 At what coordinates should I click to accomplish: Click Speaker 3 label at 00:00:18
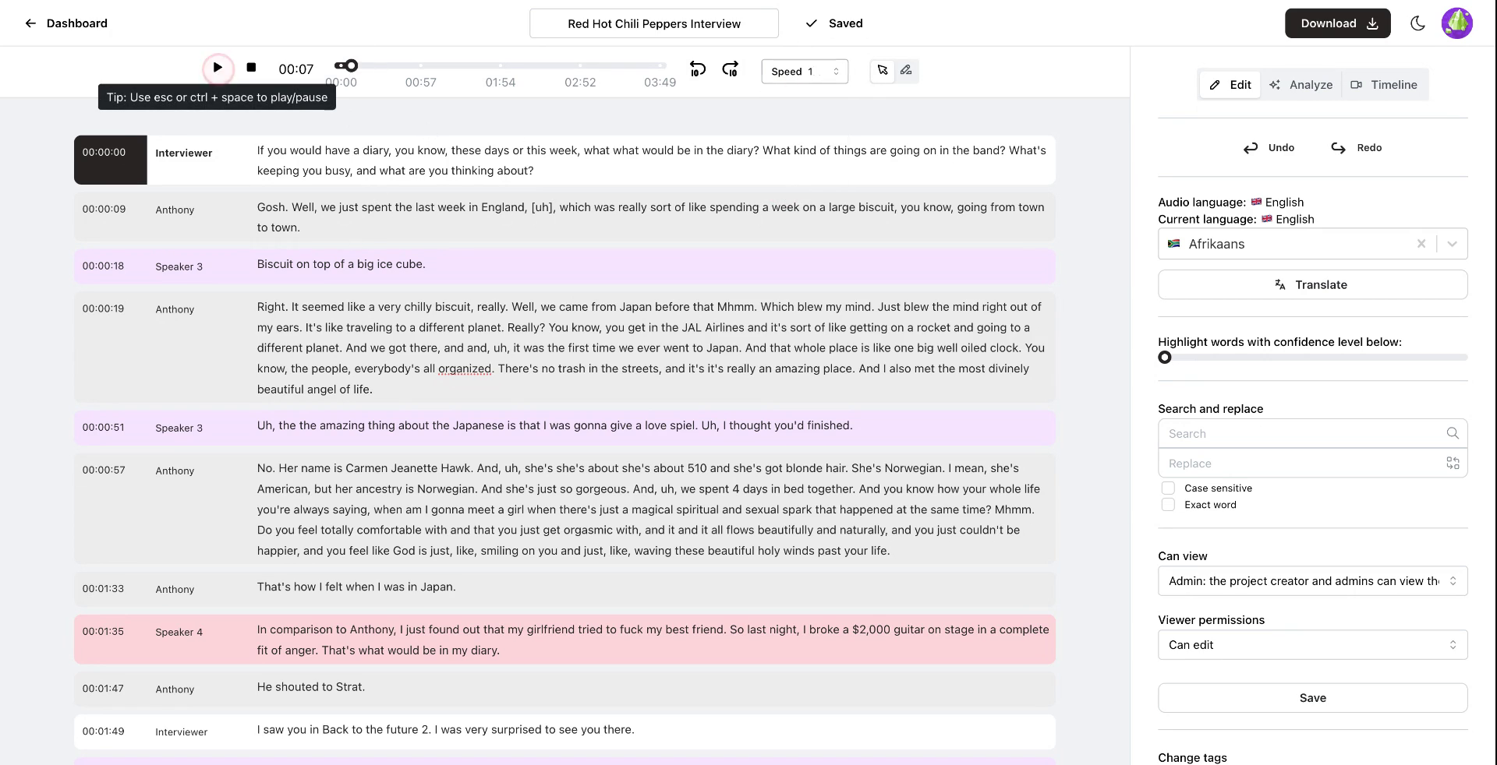click(x=179, y=266)
